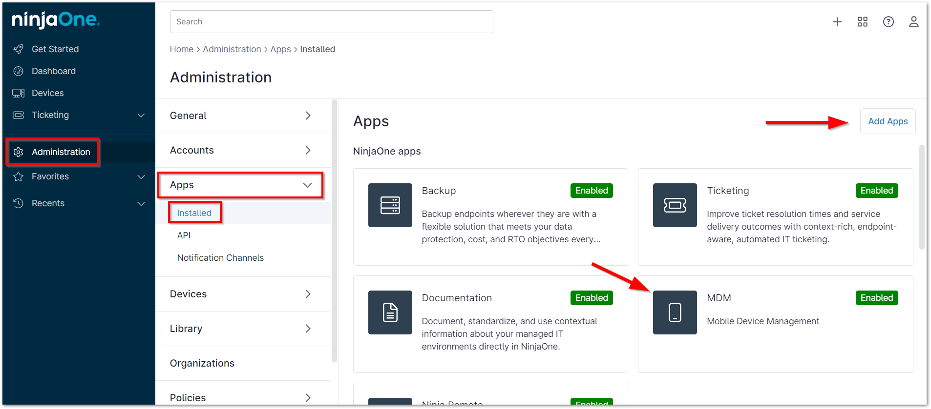Open the help question mark icon
The width and height of the screenshot is (931, 409).
click(x=888, y=22)
